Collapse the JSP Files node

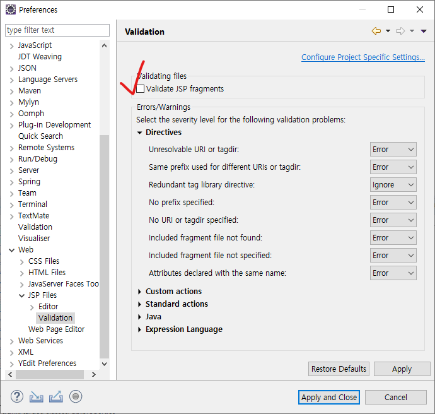pos(21,296)
